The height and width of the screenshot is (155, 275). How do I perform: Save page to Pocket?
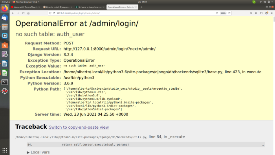pyautogui.click(x=251, y=13)
